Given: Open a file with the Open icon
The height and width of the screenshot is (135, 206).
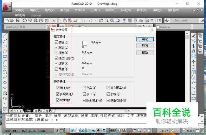Looking at the screenshot, I should click(x=12, y=21).
